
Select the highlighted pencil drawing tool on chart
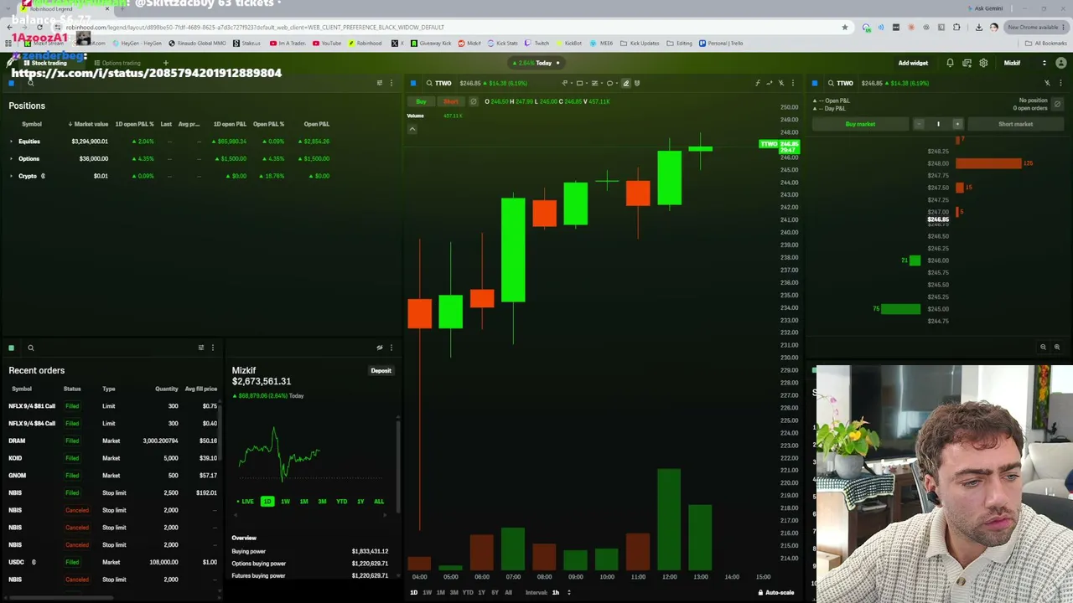click(625, 83)
